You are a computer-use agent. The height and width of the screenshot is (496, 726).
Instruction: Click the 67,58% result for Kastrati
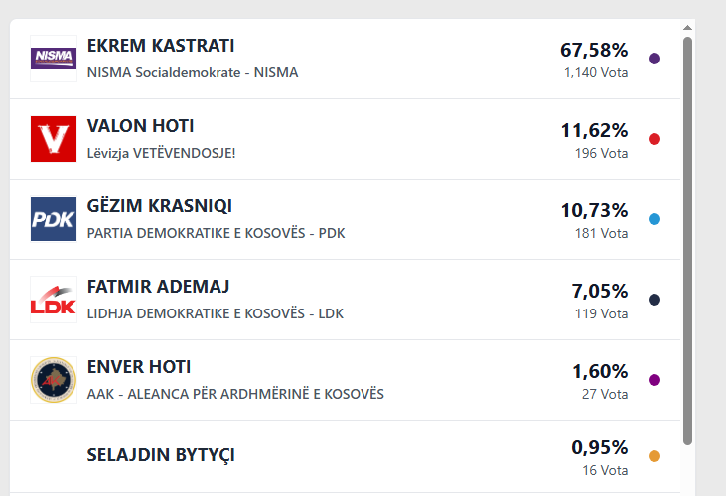click(x=594, y=50)
